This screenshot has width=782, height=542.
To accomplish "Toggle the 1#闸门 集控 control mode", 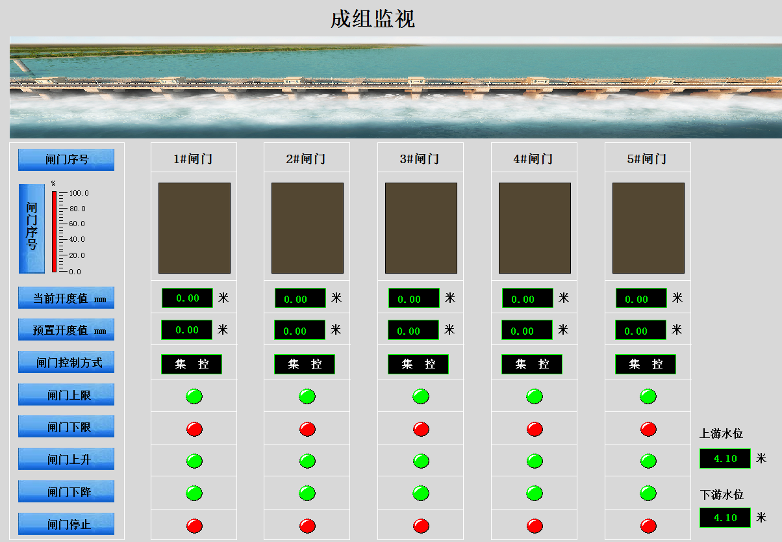I will click(x=192, y=364).
